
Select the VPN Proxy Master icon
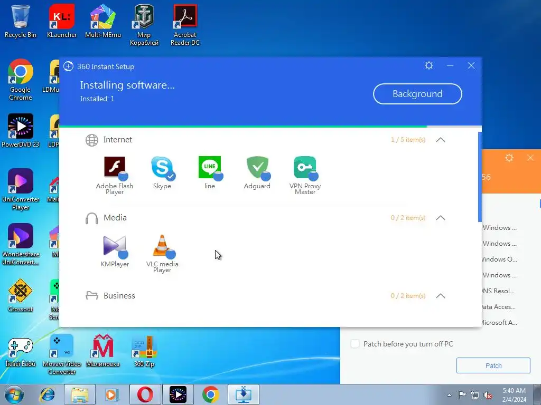coord(305,167)
